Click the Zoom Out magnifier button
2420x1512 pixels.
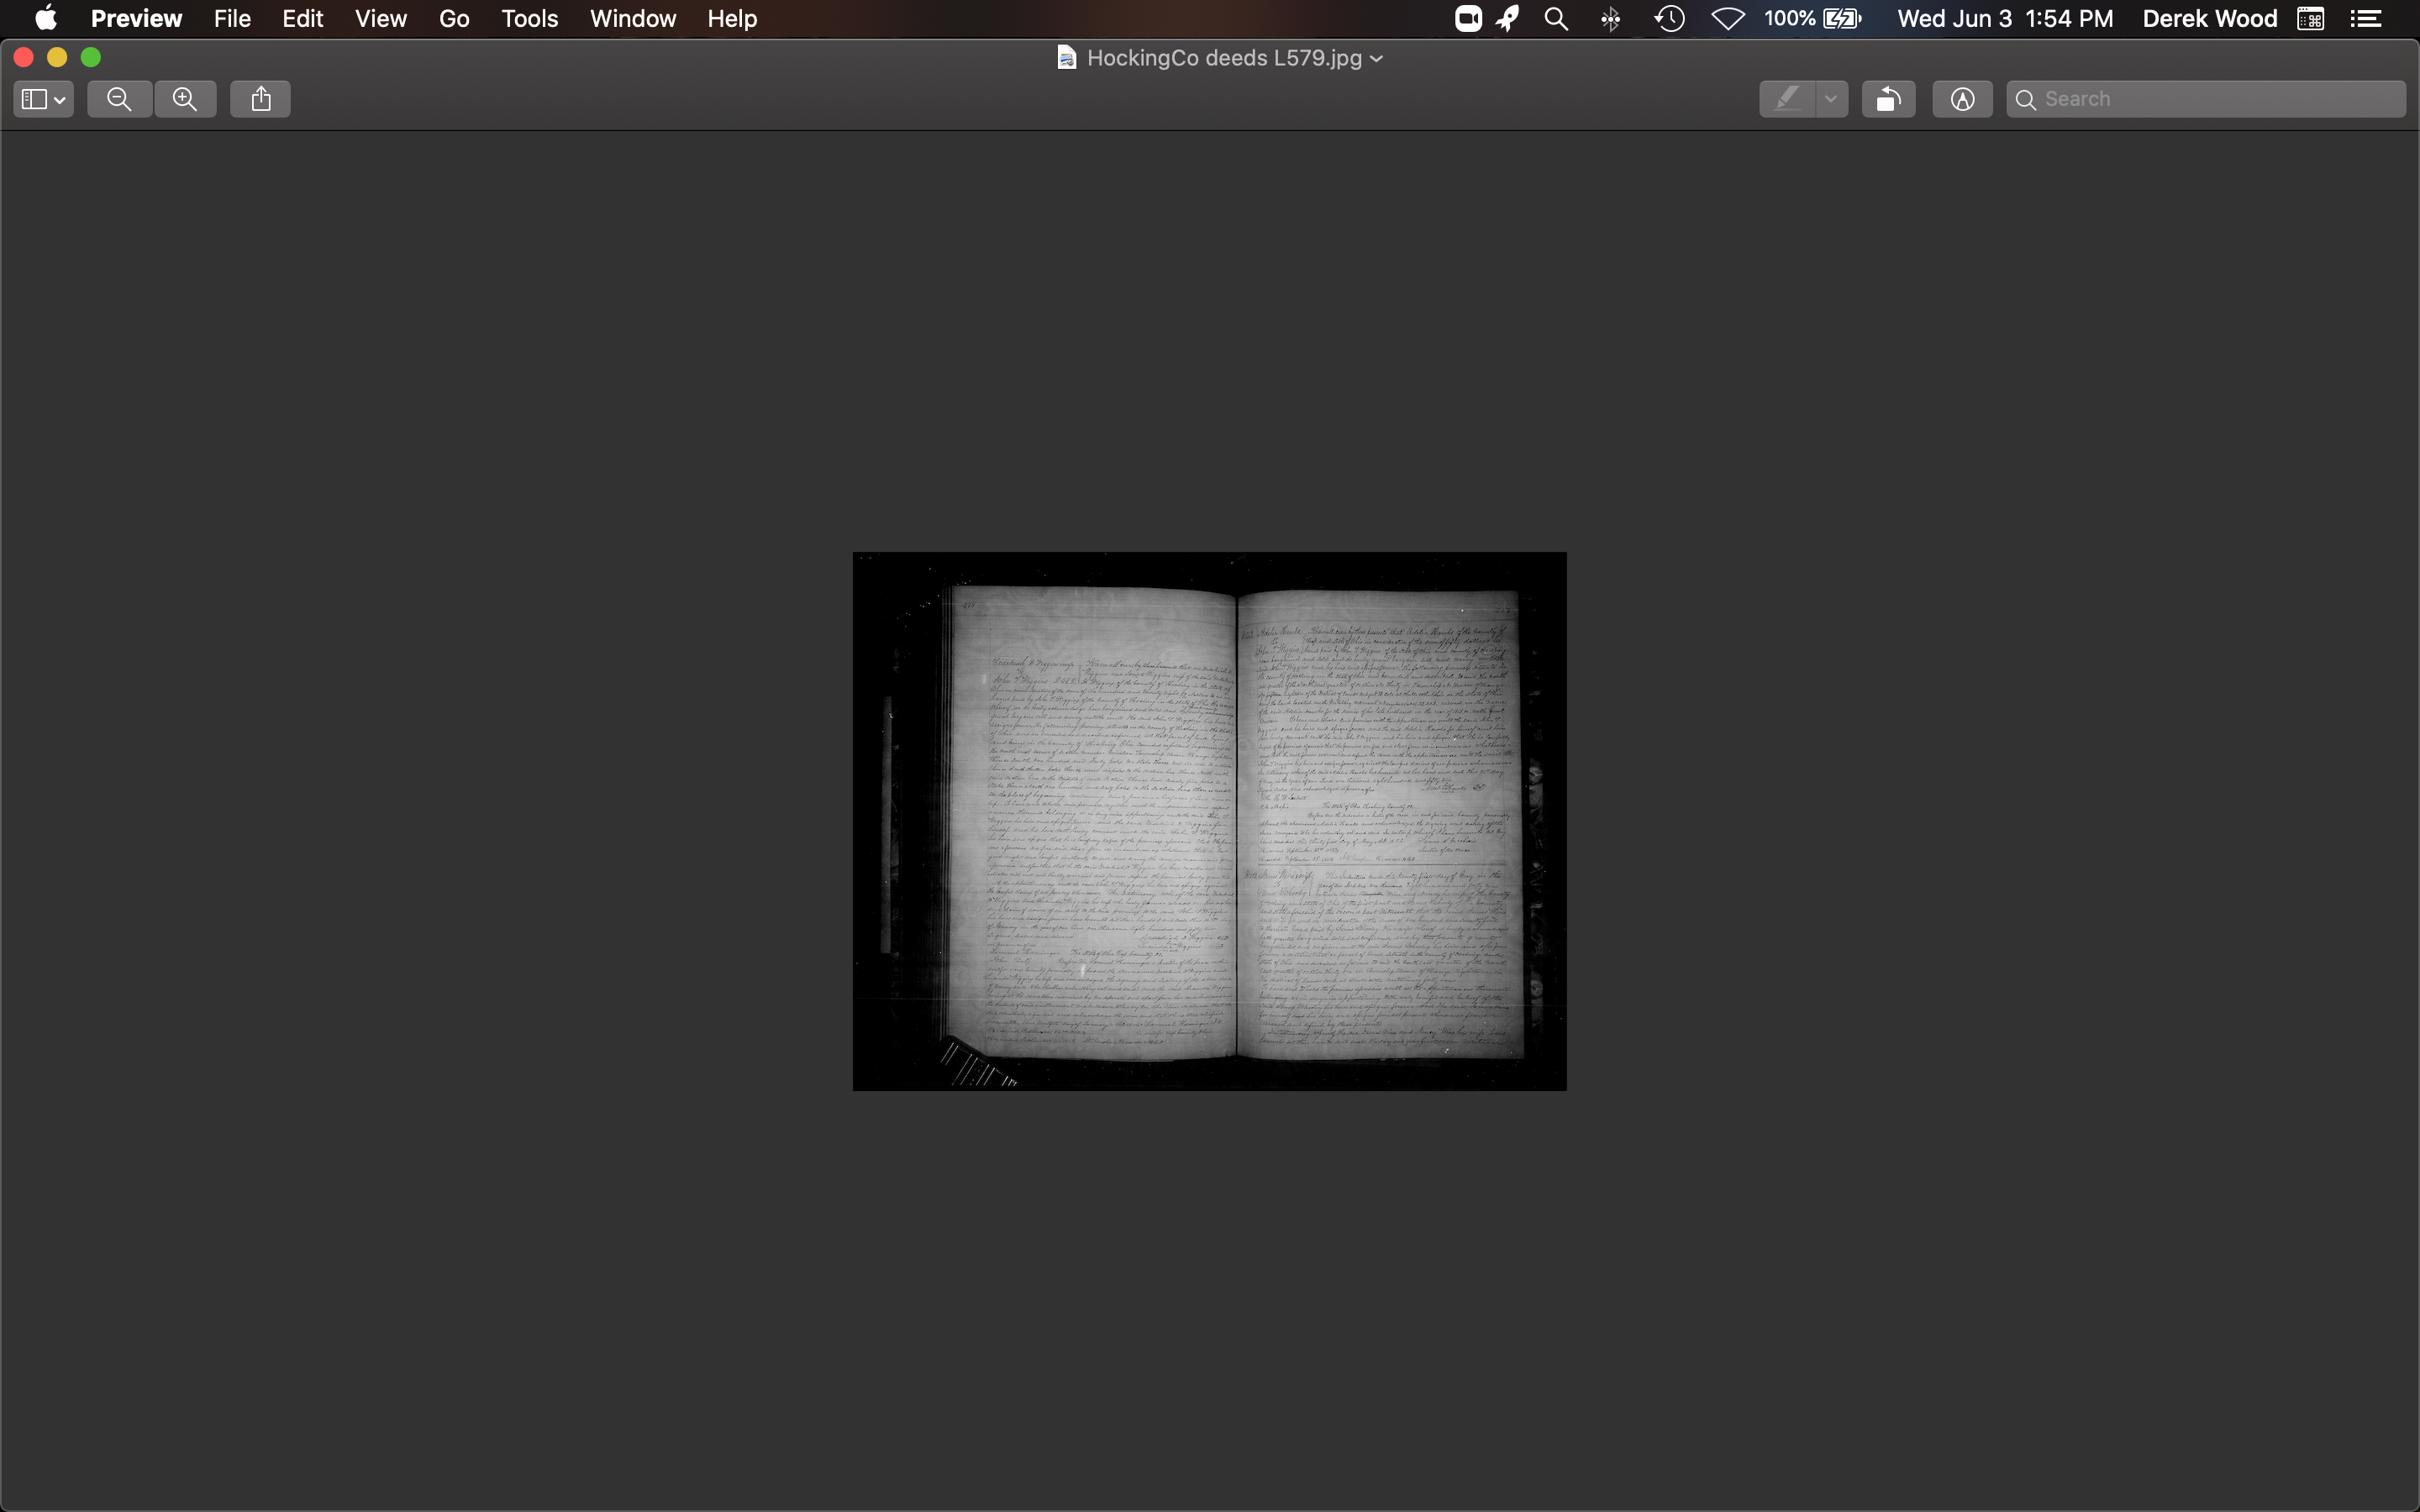pos(119,99)
